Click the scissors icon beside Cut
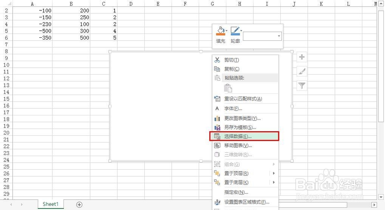 click(x=217, y=60)
